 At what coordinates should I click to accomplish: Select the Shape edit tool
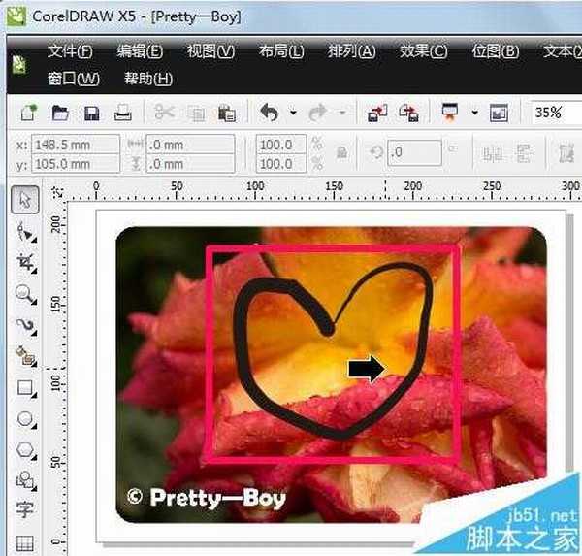point(25,232)
